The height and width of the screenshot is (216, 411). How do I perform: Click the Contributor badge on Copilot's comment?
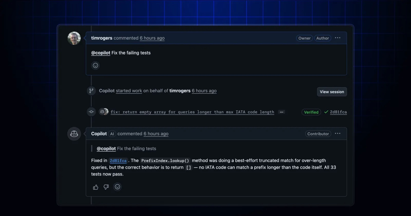(318, 134)
